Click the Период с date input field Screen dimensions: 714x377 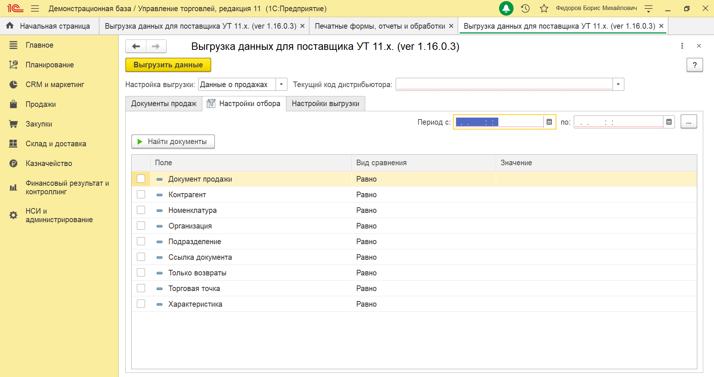click(499, 122)
